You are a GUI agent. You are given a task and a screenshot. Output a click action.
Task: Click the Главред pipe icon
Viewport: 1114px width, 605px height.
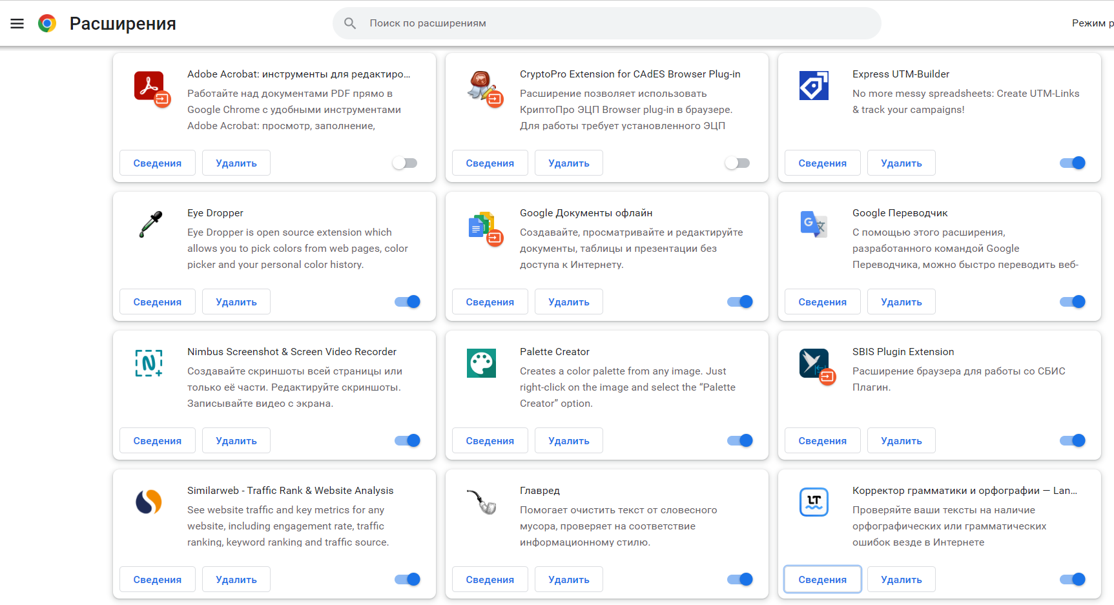pyautogui.click(x=482, y=502)
